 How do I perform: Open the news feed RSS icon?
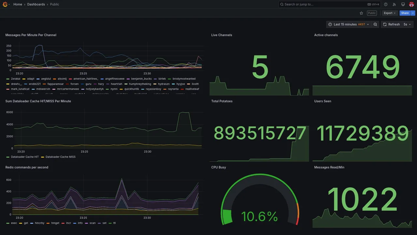click(394, 4)
